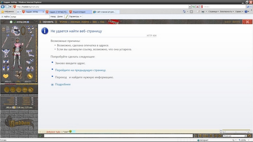This screenshot has width=253, height=142.
Task: Click the ОБНОВИТЬ refresh button
Action: click(48, 22)
